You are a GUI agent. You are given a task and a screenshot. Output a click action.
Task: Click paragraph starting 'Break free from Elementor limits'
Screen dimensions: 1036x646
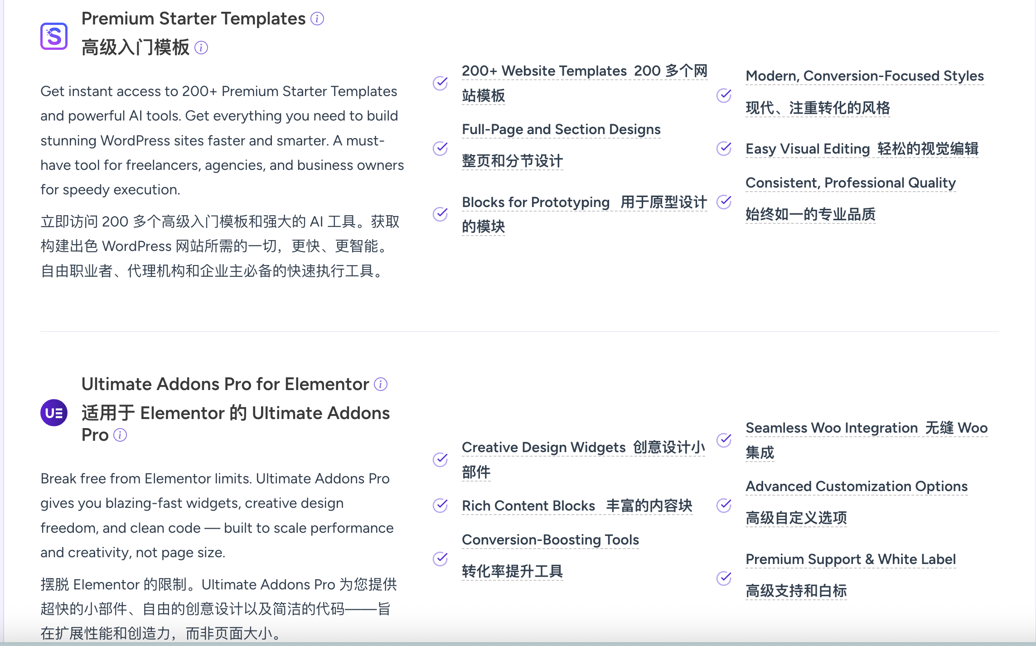pyautogui.click(x=217, y=516)
